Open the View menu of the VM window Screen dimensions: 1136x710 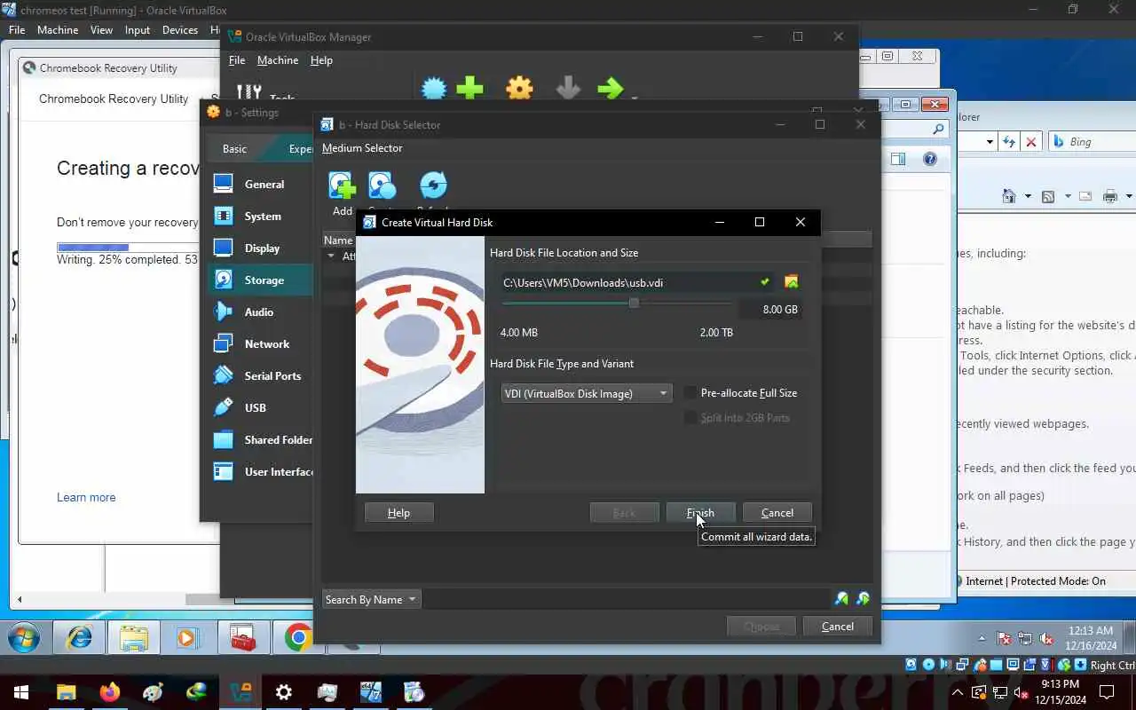(101, 30)
